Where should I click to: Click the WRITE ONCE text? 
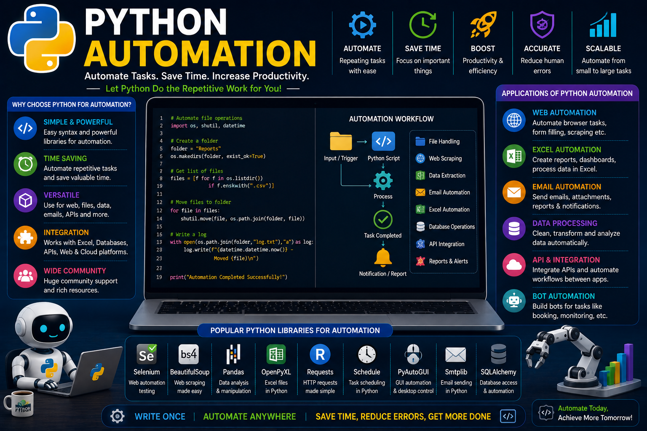[x=160, y=416]
